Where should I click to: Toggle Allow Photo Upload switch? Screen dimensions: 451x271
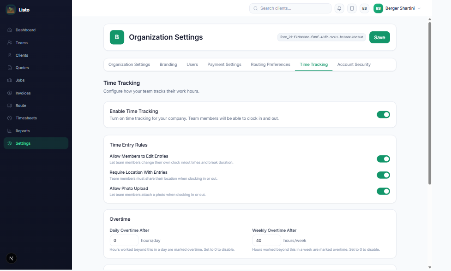384,191
